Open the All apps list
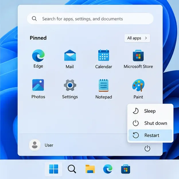 point(137,38)
